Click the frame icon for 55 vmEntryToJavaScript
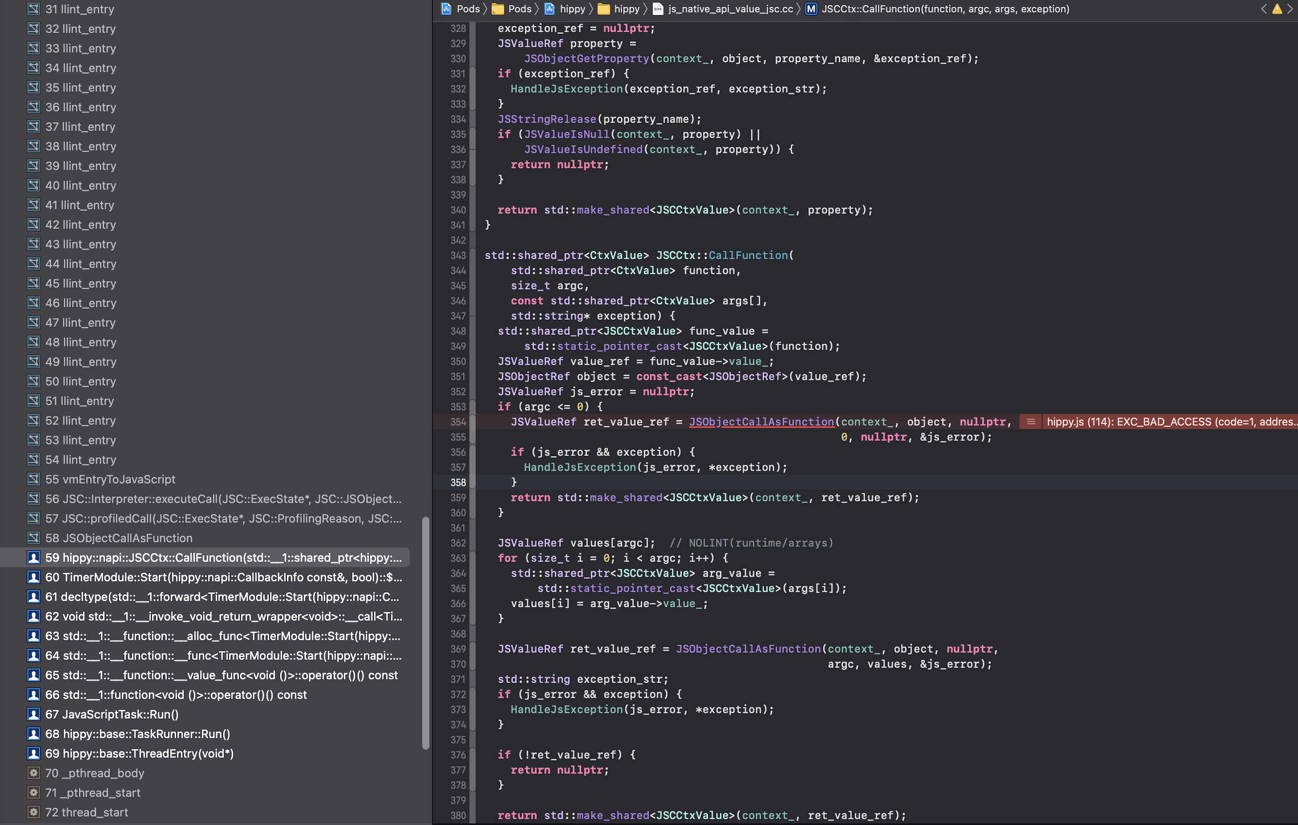Screen dimensions: 1298x825 (33, 479)
